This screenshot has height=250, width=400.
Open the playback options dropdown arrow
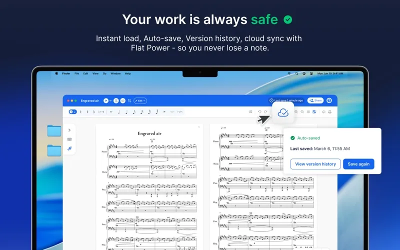pyautogui.click(x=110, y=101)
